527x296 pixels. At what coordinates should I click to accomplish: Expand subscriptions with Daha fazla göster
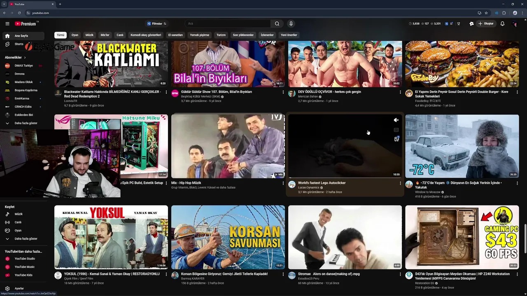pyautogui.click(x=23, y=123)
